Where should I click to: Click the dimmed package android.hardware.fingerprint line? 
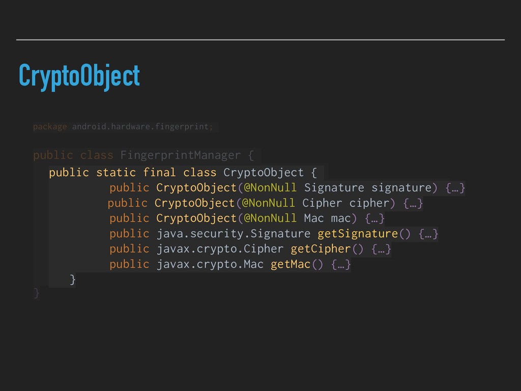coord(123,127)
